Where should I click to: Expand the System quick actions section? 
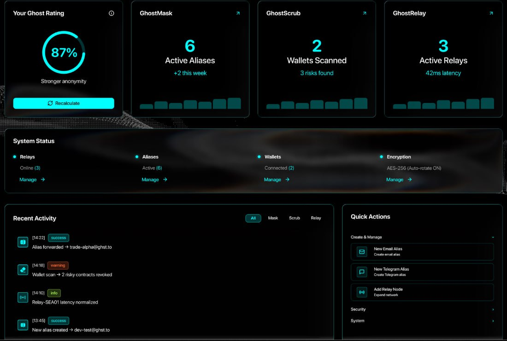click(493, 321)
